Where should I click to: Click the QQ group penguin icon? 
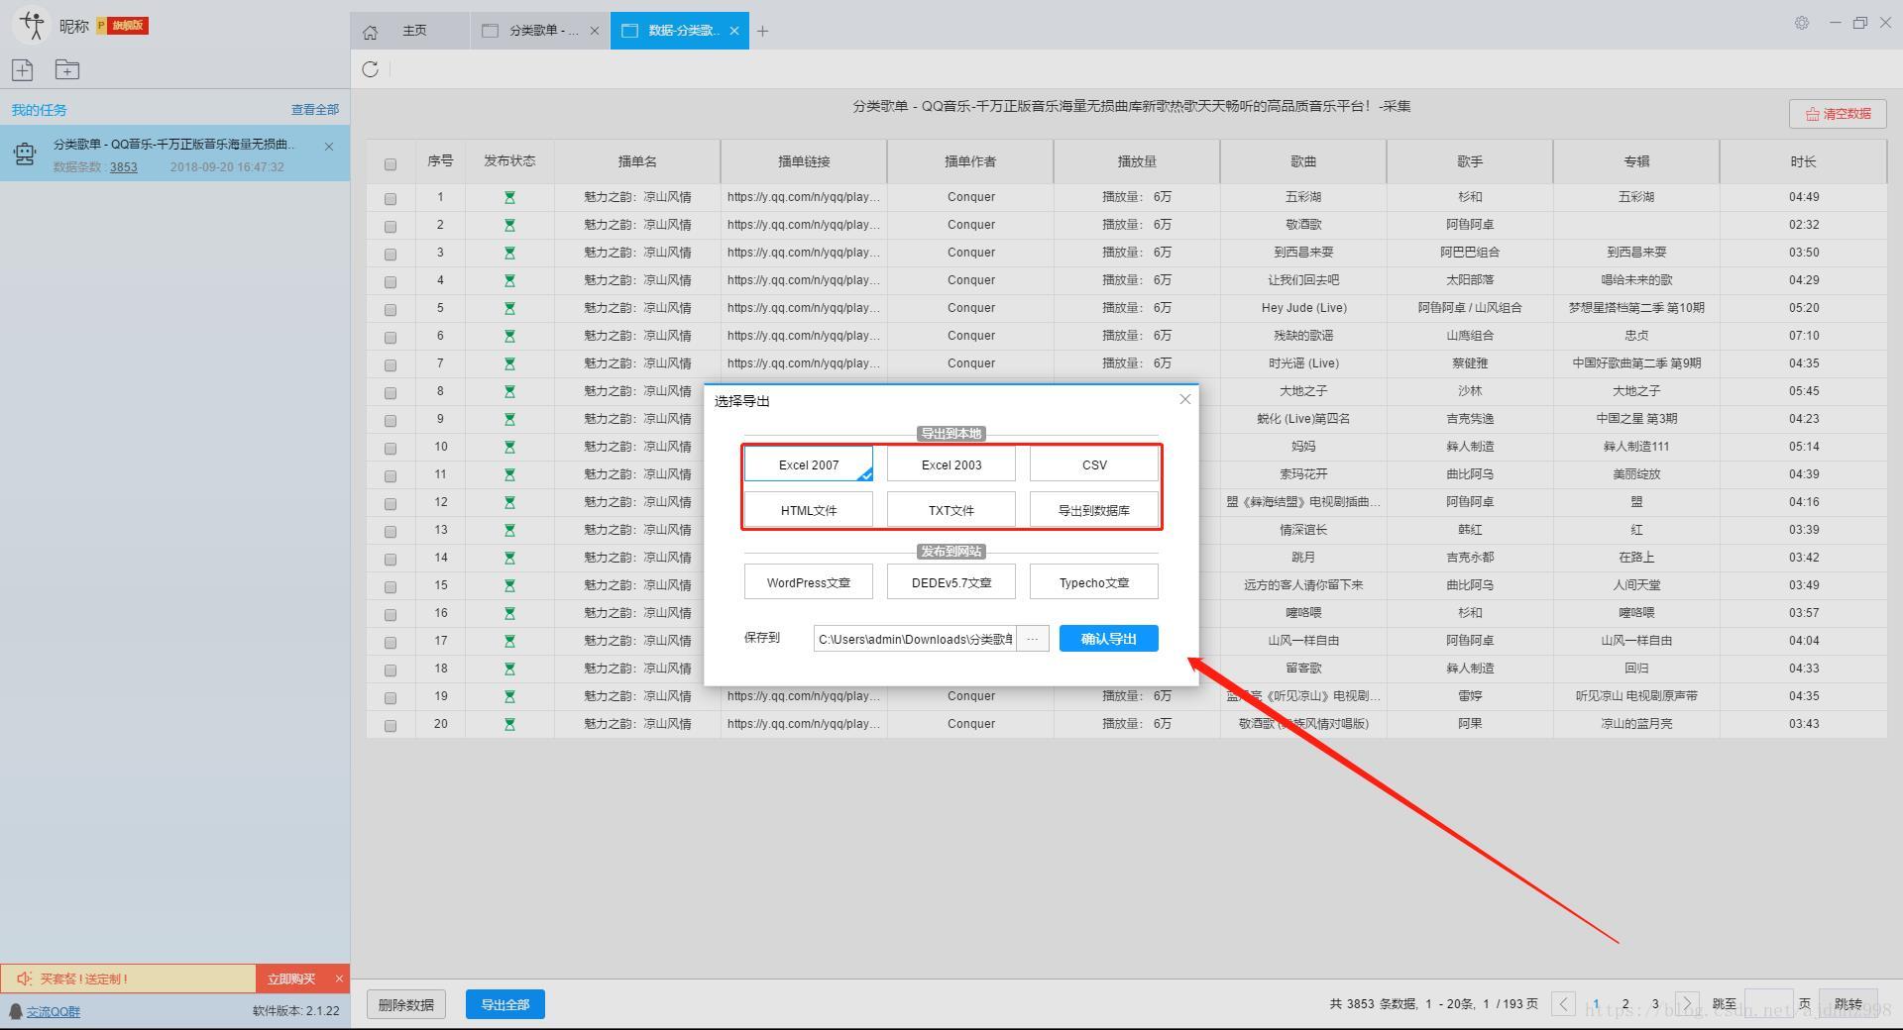pos(16,1011)
